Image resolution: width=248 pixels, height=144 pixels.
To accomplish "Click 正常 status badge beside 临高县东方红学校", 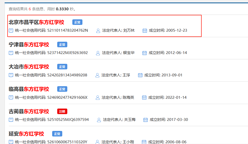I will [62, 89].
